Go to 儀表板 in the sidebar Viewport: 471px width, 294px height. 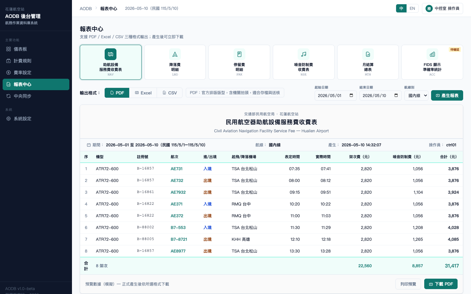[x=36, y=49]
